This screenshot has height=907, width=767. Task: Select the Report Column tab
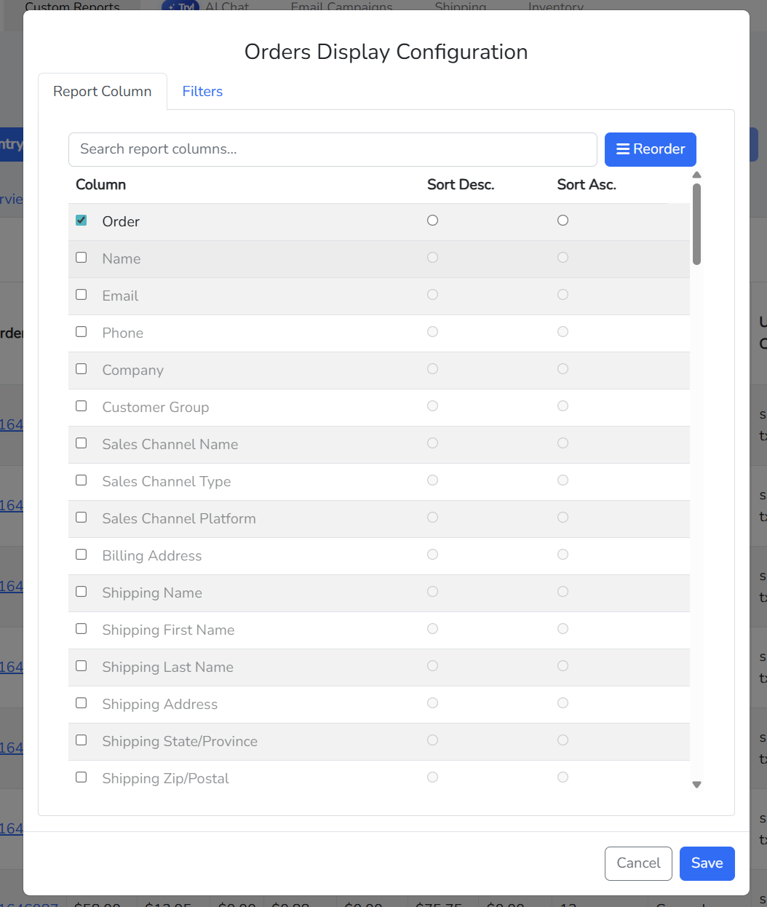tap(102, 91)
